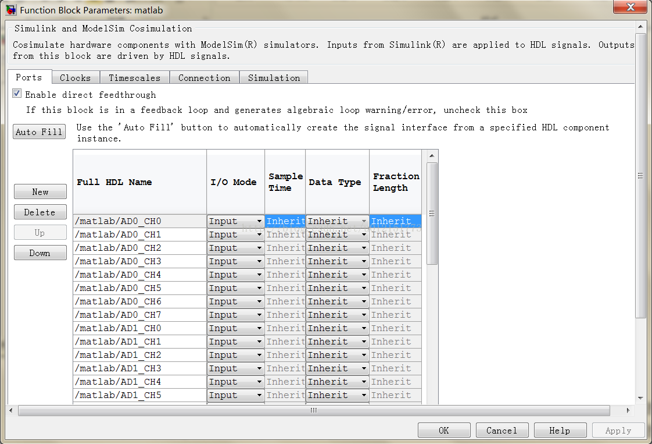The image size is (652, 444).
Task: Open I/O Mode dropdown for AD1_CH5
Action: 235,395
